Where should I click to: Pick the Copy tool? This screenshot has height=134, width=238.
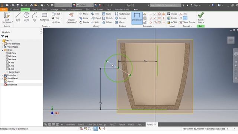84,18
